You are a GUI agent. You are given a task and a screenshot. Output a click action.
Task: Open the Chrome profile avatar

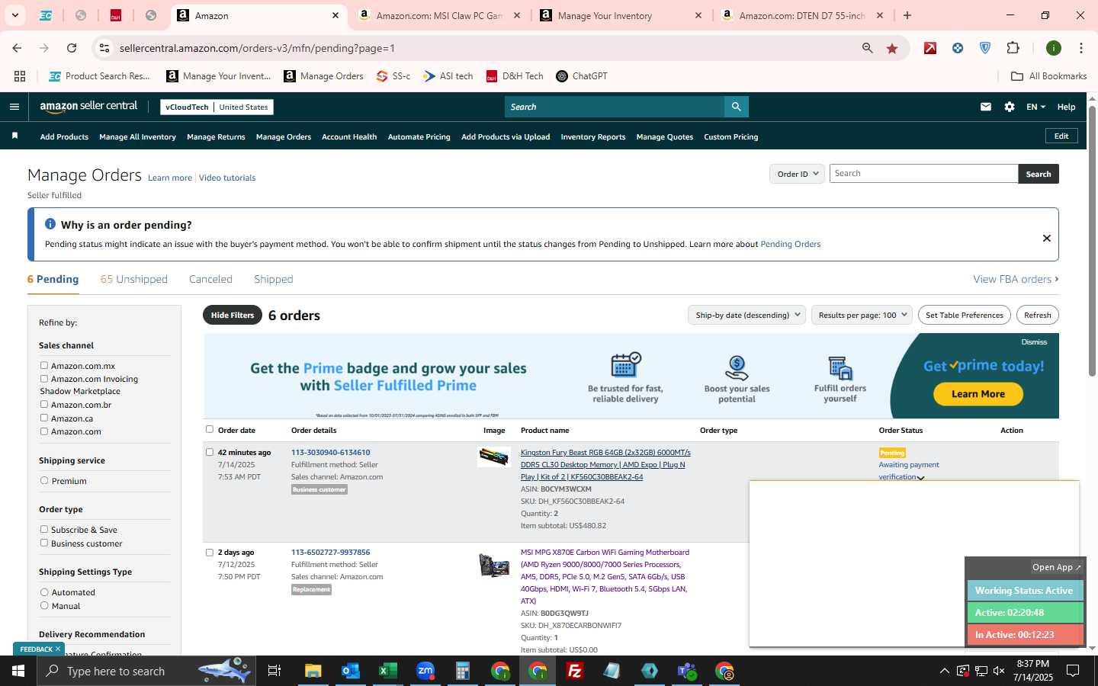pyautogui.click(x=1054, y=48)
